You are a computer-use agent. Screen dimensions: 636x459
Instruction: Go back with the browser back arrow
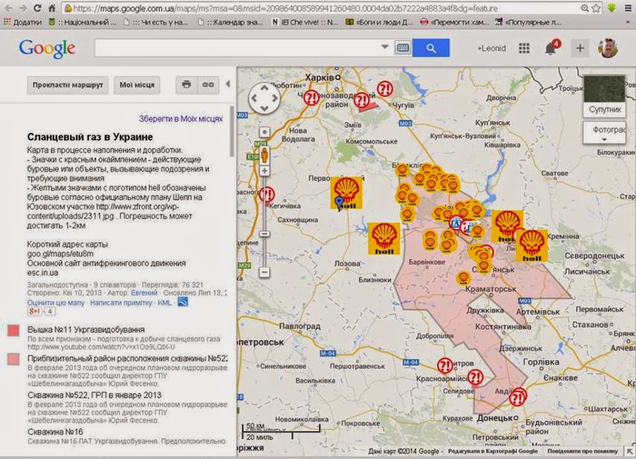pos(7,7)
